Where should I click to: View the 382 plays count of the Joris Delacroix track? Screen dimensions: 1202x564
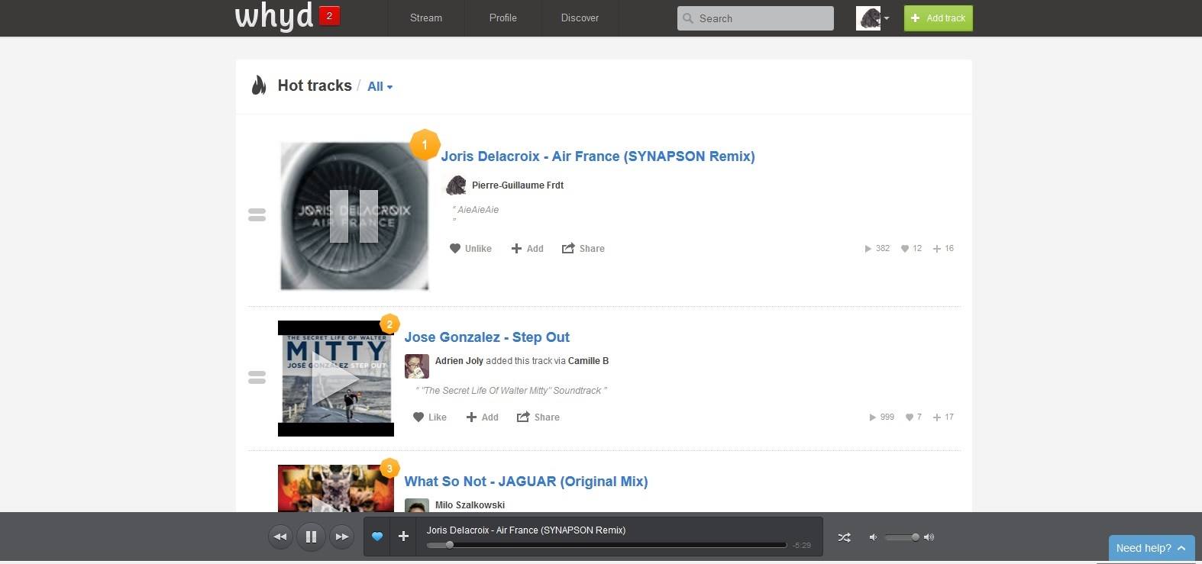coord(877,249)
